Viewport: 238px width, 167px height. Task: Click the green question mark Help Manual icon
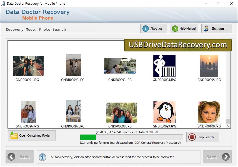coord(175,28)
